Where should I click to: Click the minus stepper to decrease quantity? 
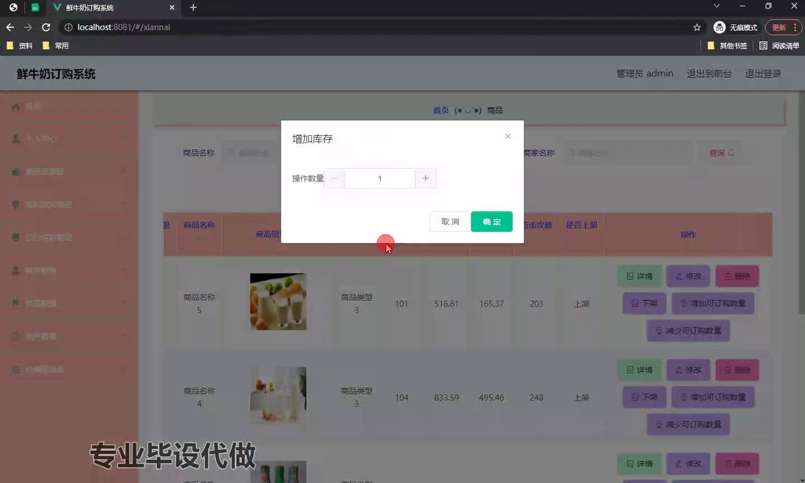pyautogui.click(x=334, y=178)
